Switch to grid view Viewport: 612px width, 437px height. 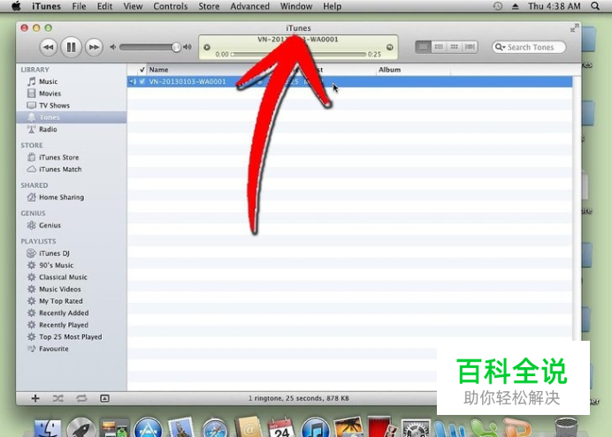point(455,47)
